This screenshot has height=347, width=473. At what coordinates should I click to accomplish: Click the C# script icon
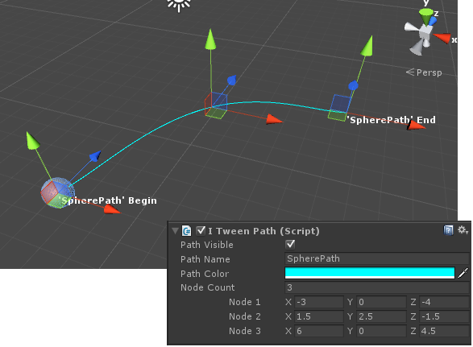point(186,231)
